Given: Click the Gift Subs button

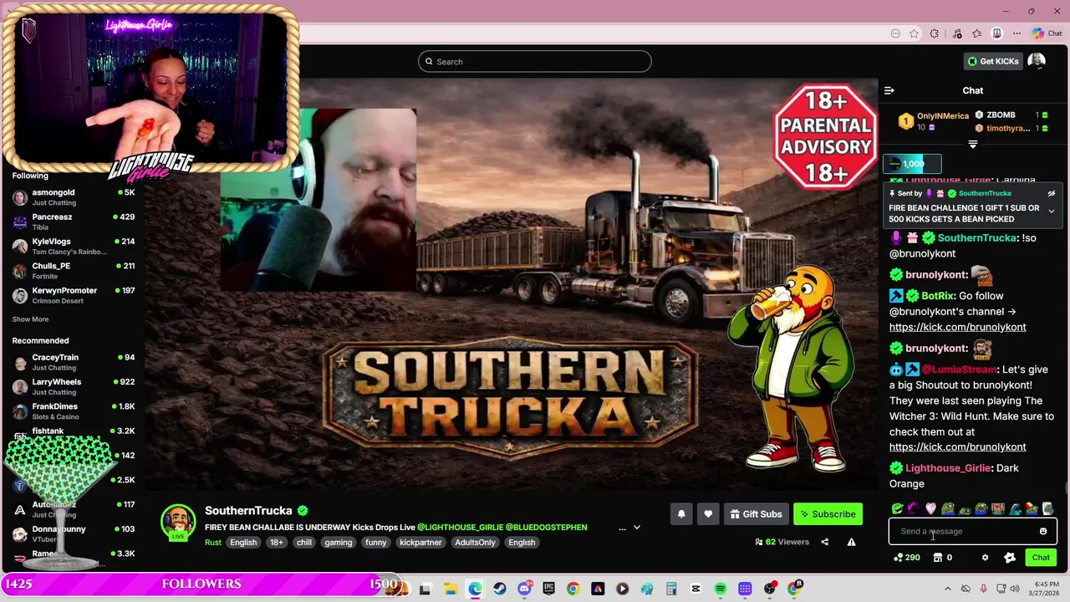Looking at the screenshot, I should pos(756,514).
